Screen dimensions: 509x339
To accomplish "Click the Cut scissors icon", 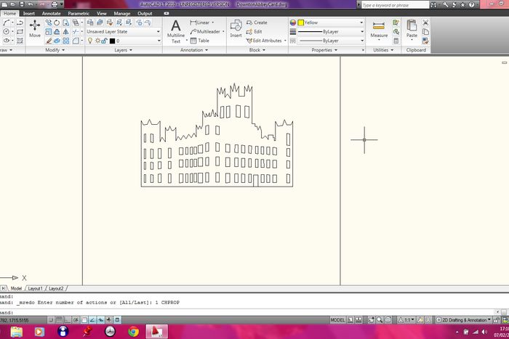I will tap(426, 23).
